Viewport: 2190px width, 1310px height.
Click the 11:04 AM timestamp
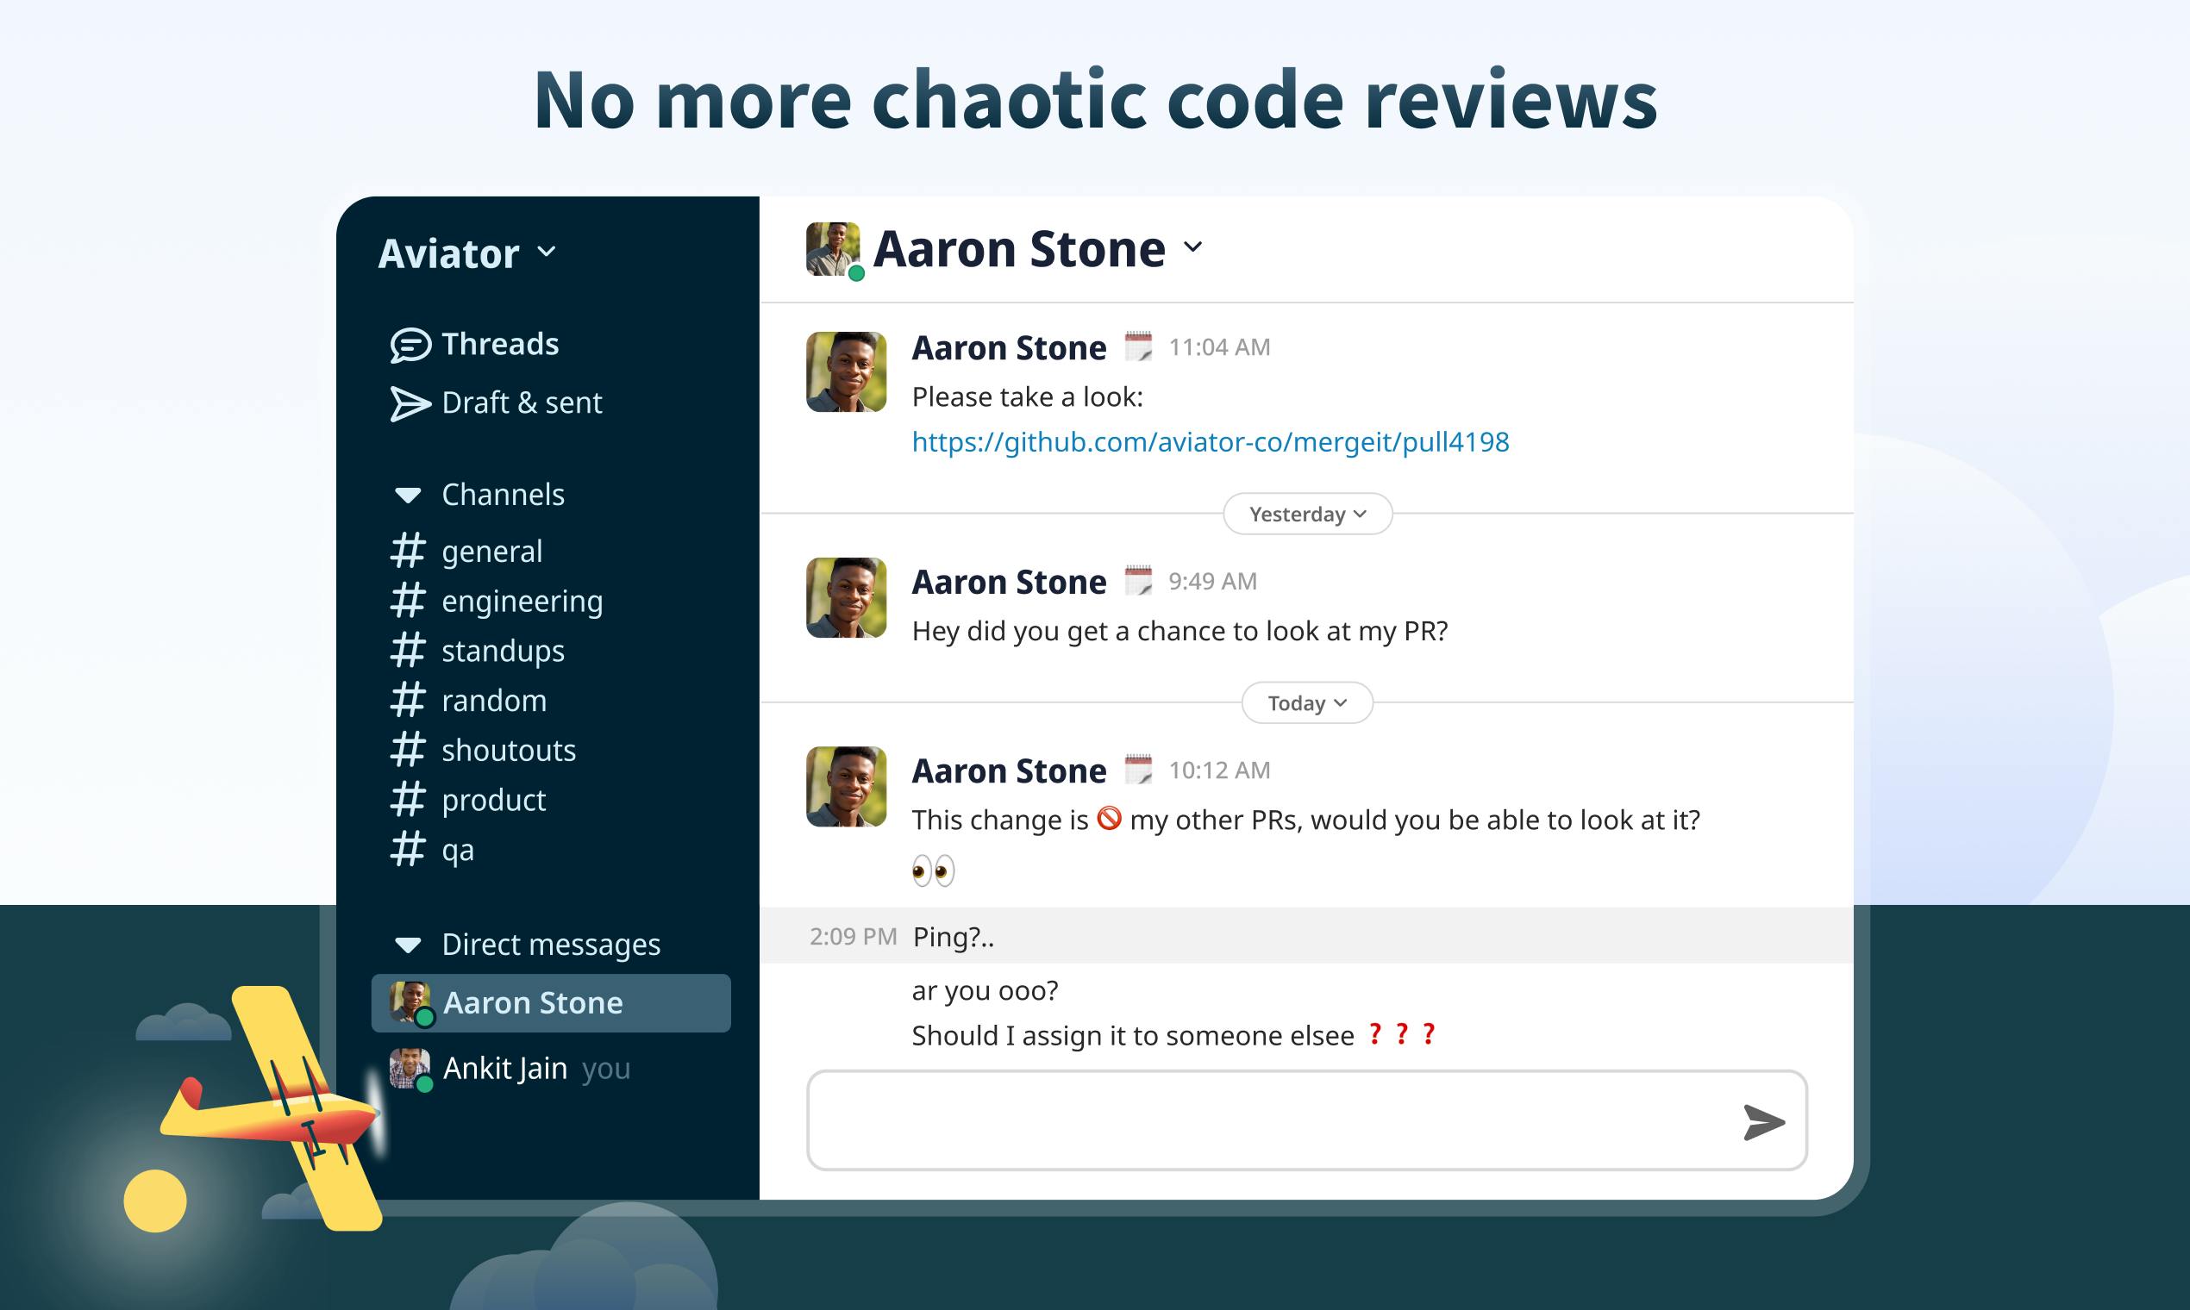point(1219,347)
